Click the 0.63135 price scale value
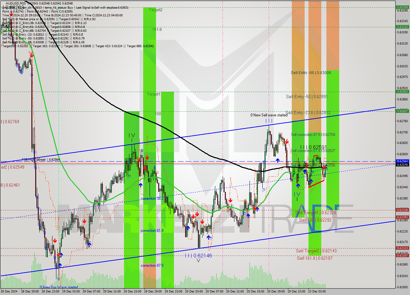The width and height of the screenshot is (410, 295). (x=402, y=44)
